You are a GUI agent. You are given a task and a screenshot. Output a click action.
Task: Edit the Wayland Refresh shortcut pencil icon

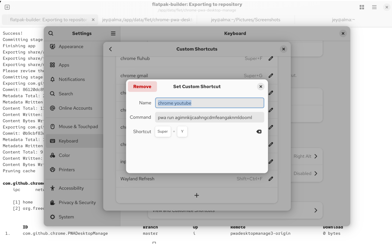click(x=271, y=179)
